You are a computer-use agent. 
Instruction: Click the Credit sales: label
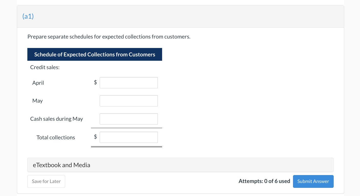45,67
